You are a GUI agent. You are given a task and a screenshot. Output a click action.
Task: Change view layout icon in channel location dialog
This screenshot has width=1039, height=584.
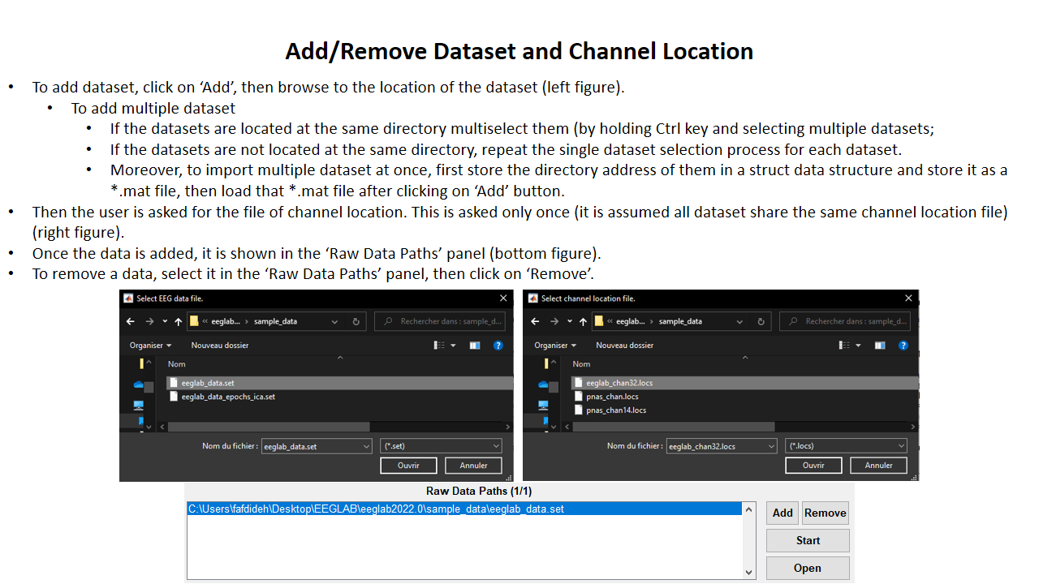click(x=844, y=346)
